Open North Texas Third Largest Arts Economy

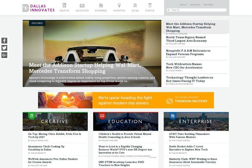[x=186, y=39]
